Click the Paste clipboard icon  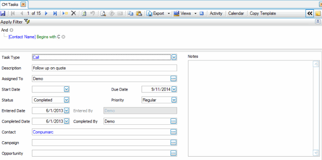click(139, 13)
